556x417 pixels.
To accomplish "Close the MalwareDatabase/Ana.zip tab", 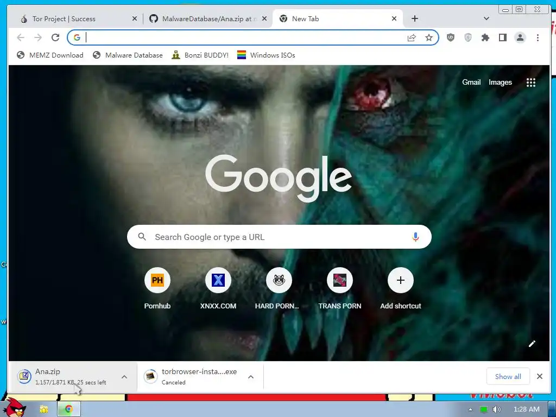I will tap(264, 18).
